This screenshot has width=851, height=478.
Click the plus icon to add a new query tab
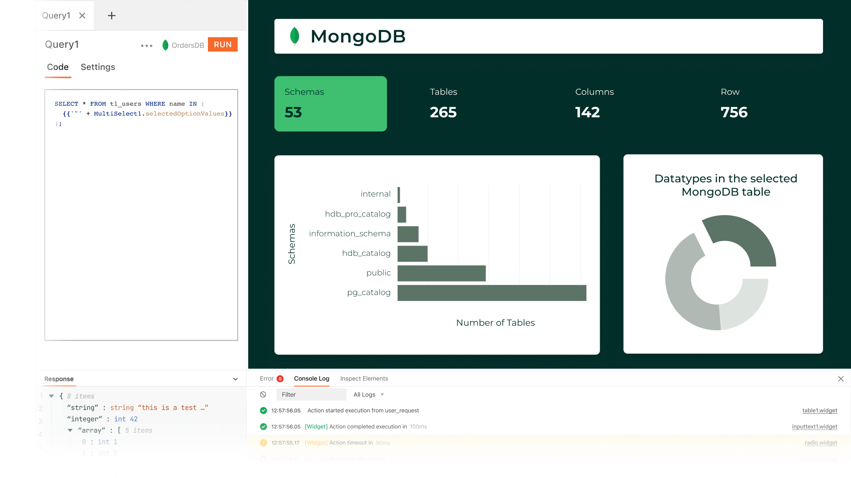coord(111,15)
